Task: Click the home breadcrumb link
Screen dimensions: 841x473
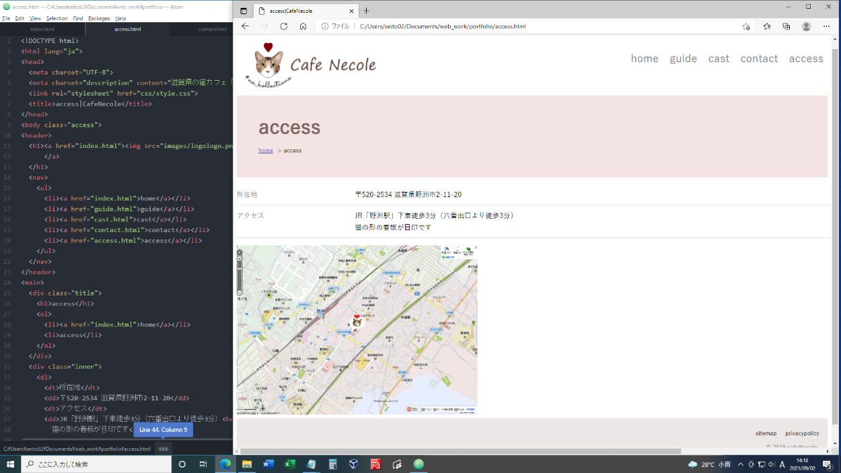Action: (266, 151)
